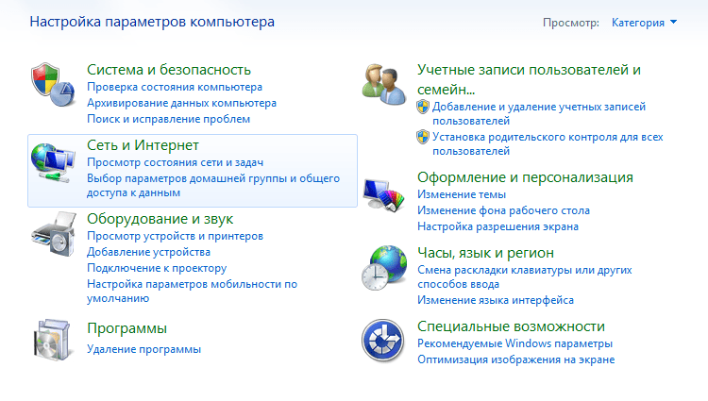Click shield icon beside 'Добавление и удаление учетных записей'

point(423,107)
